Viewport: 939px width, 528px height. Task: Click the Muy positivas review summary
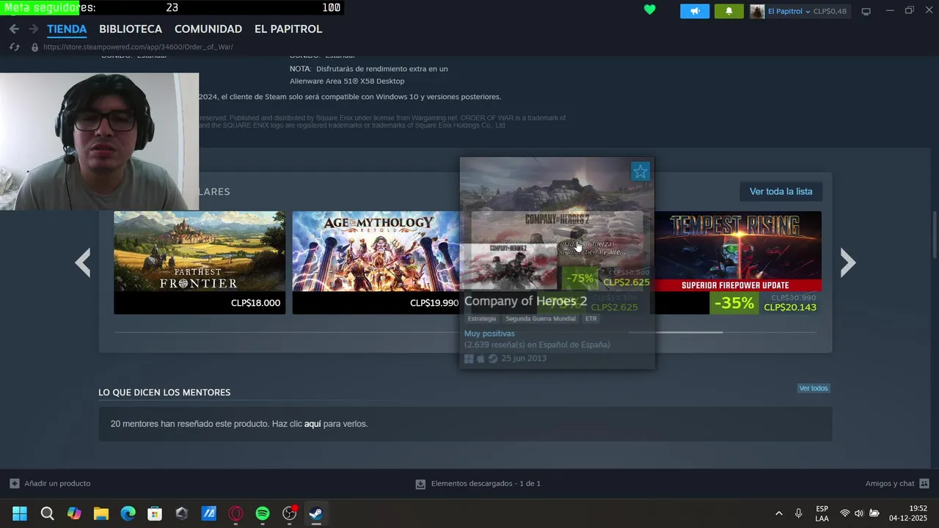coord(489,334)
